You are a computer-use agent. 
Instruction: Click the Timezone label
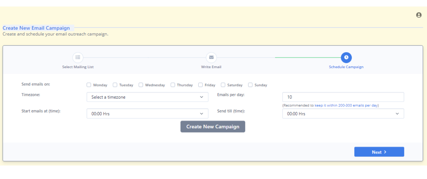pos(31,95)
